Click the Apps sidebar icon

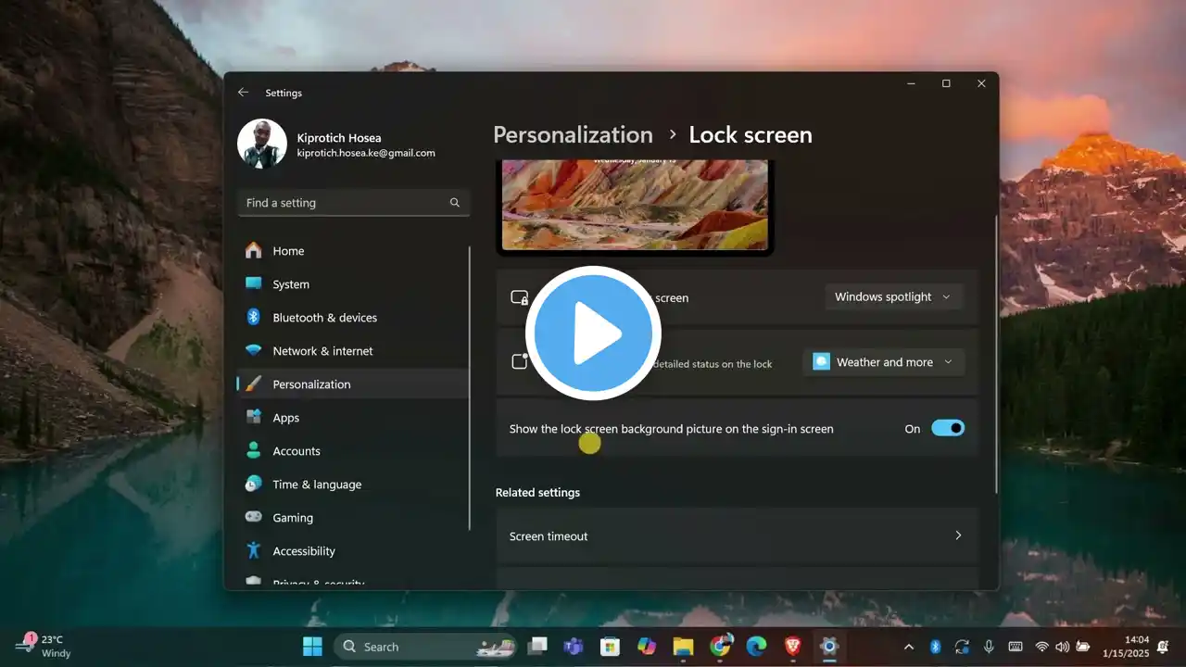coord(253,418)
